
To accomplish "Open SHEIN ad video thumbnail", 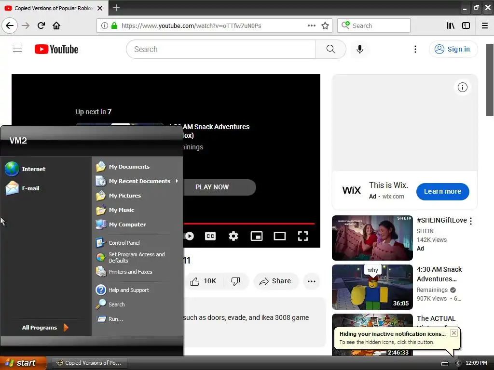I will point(372,238).
